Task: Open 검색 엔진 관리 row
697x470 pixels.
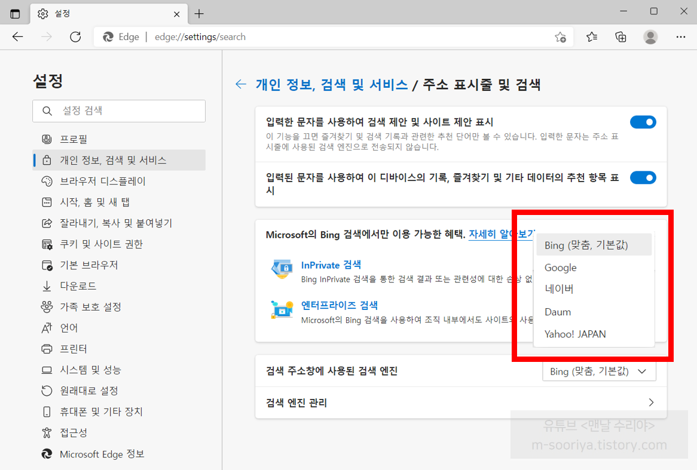Action: [x=461, y=403]
